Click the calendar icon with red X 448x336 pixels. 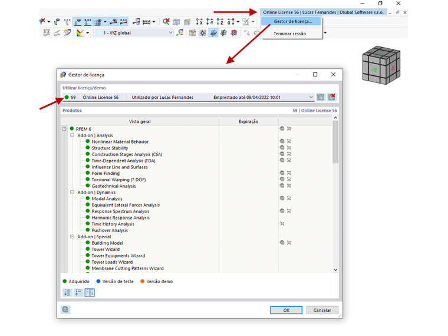tap(332, 97)
